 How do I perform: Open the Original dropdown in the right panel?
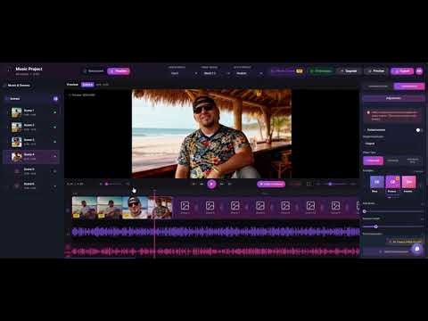(x=392, y=144)
